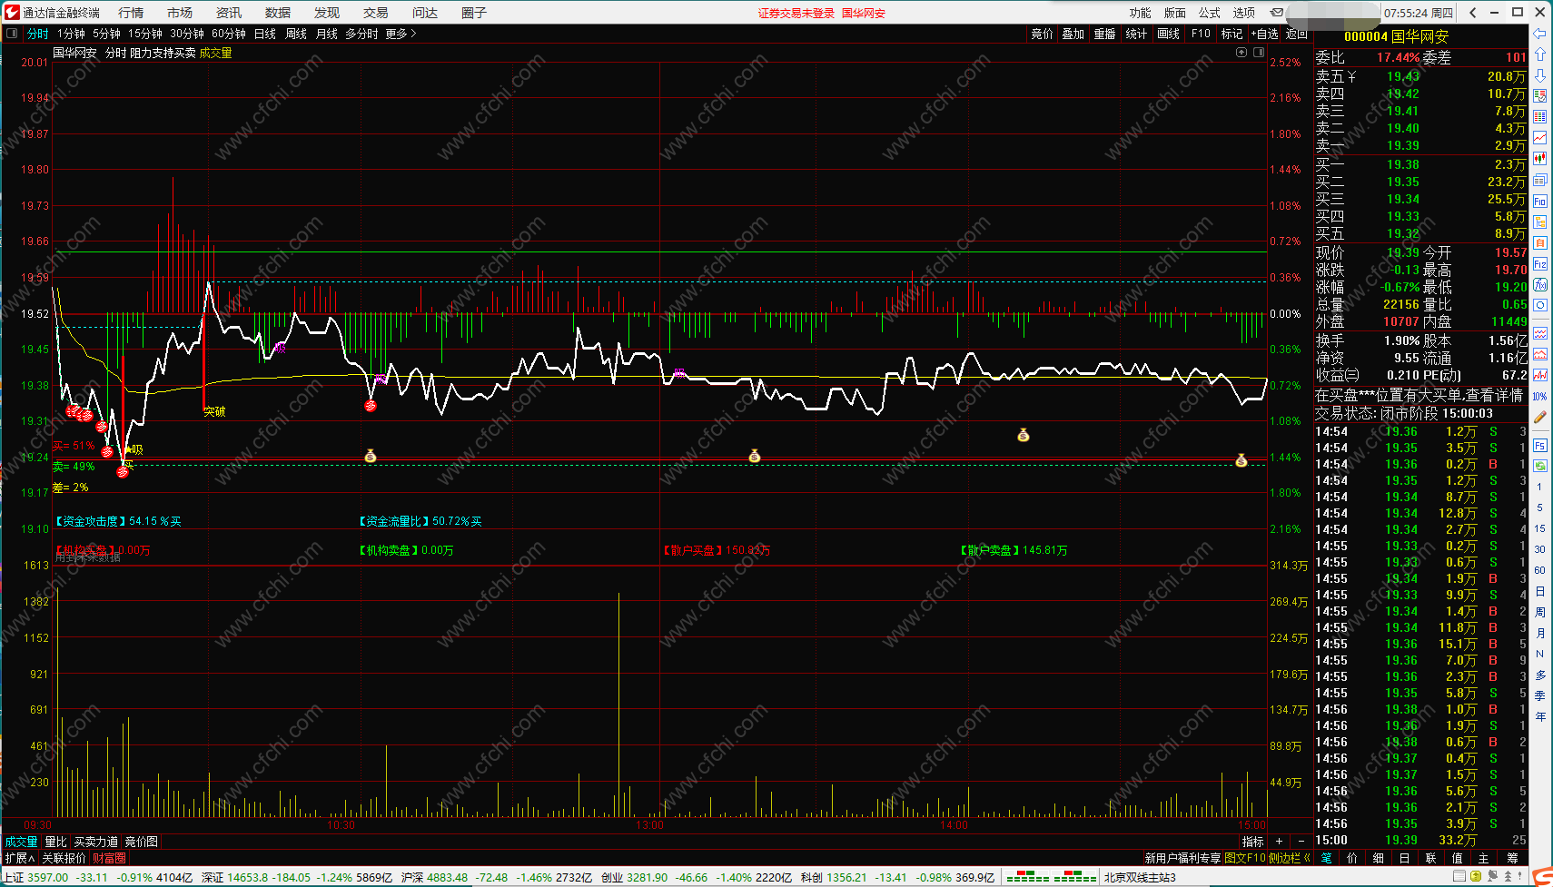Select the 5分钟 period

106,34
